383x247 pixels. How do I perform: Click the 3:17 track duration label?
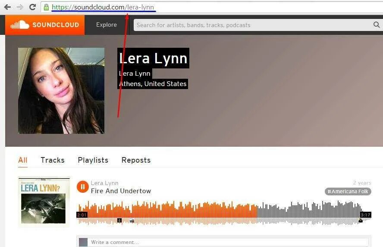click(366, 215)
